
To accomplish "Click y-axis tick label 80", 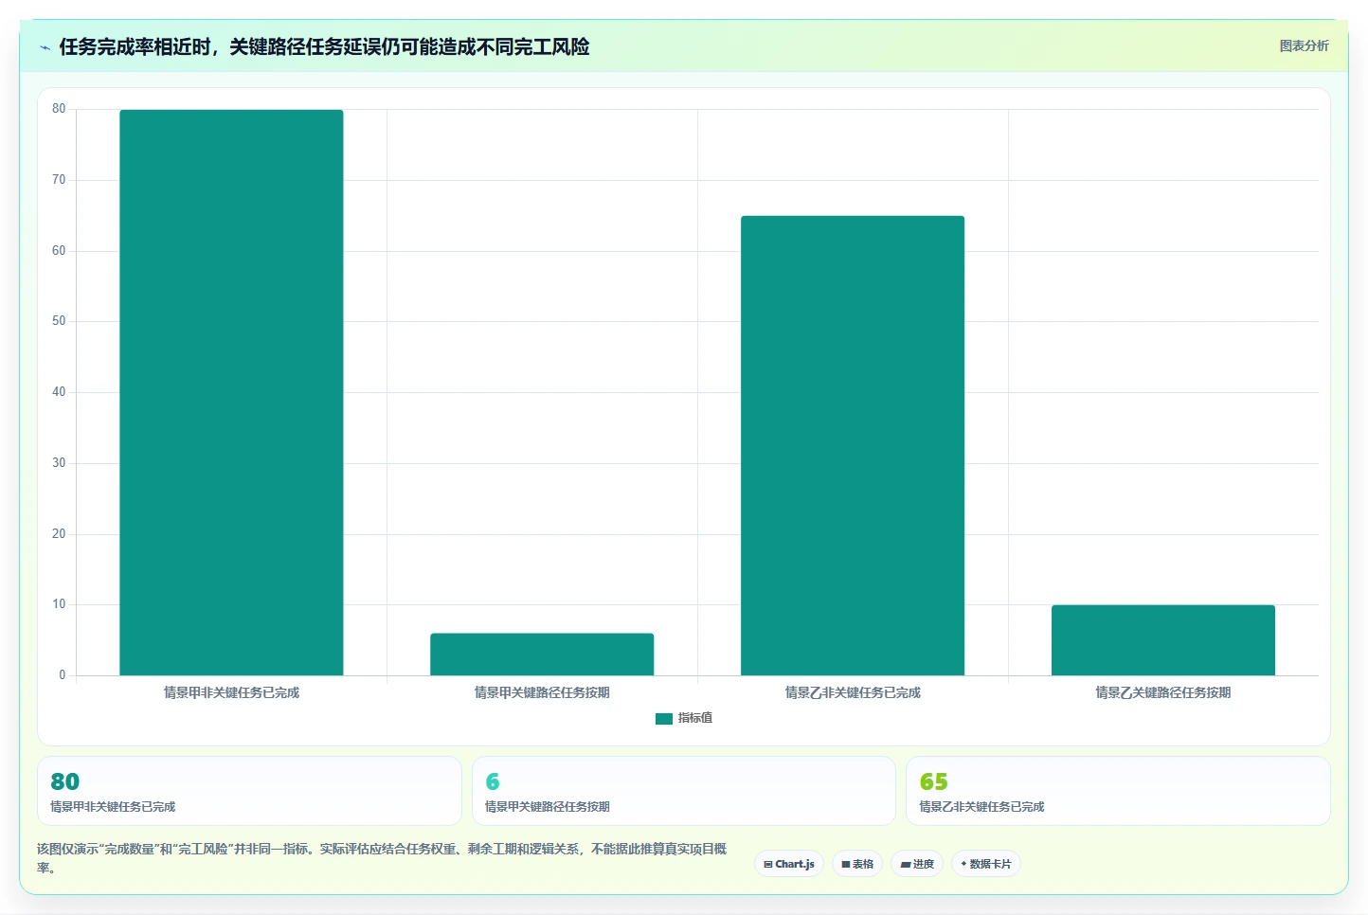I will click(x=59, y=109).
